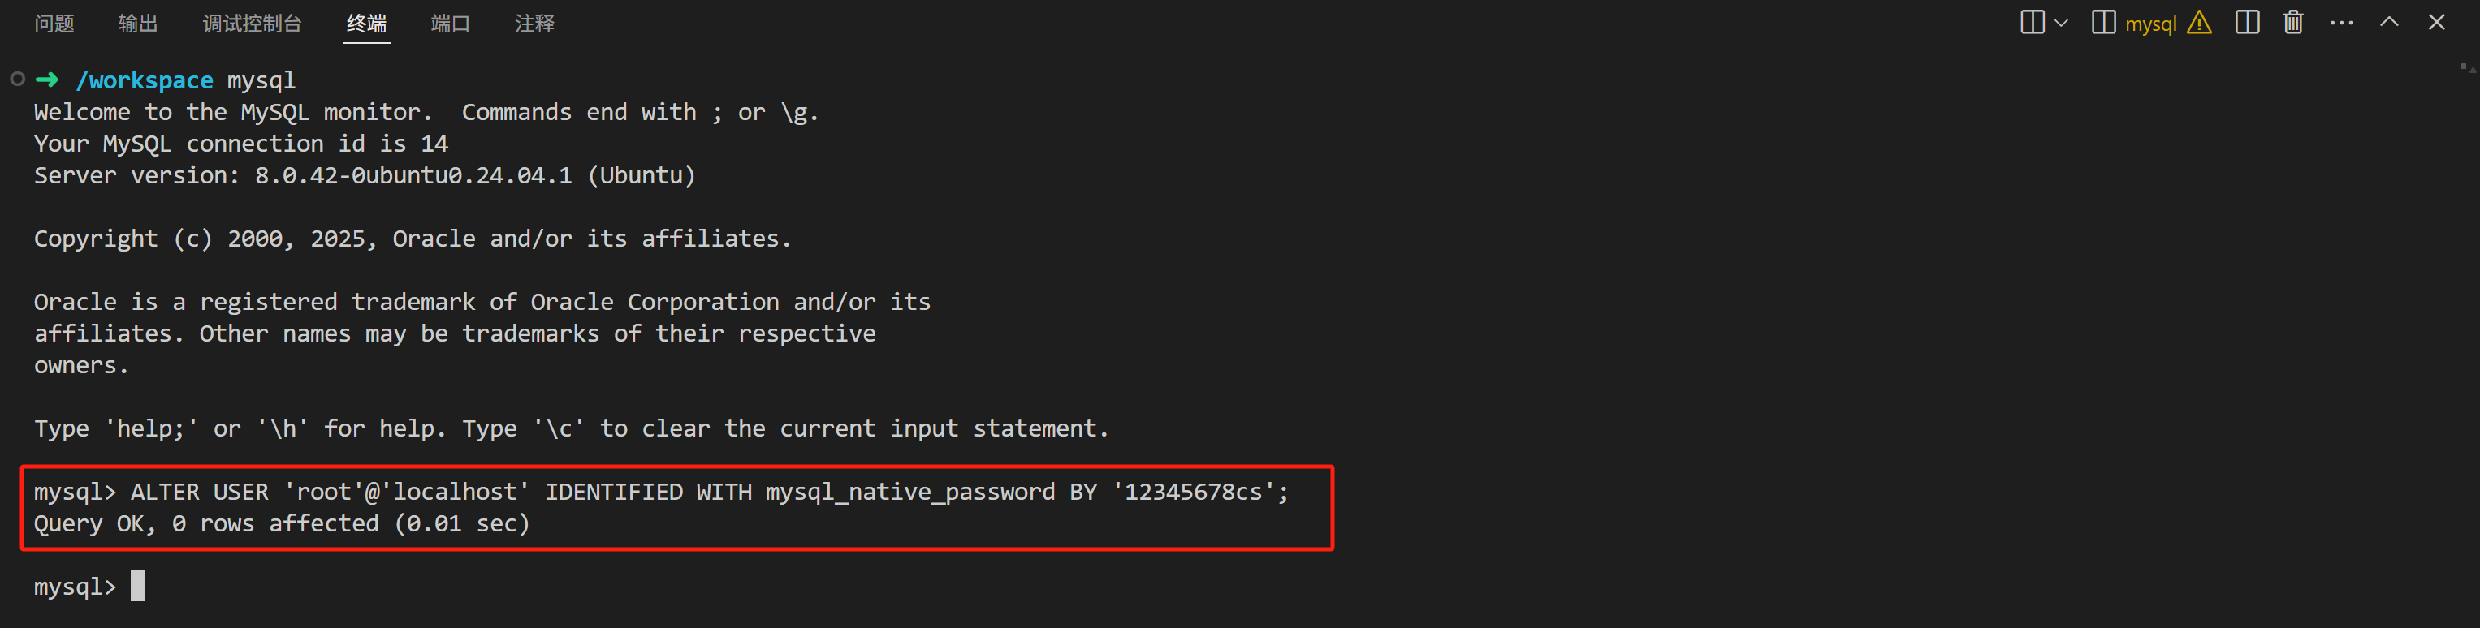2480x628 pixels.
Task: Click the ALTER USER command line
Action: [661, 492]
